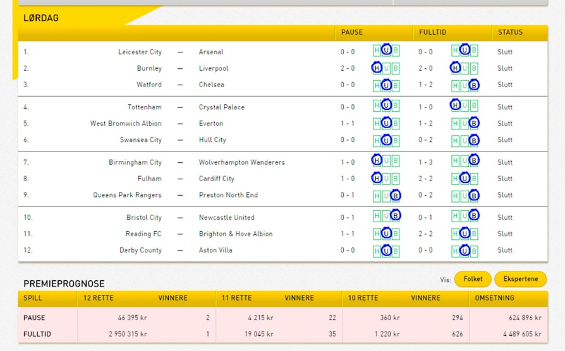The width and height of the screenshot is (565, 351).
Task: Click the 12 RETTE column header
Action: [x=99, y=298]
